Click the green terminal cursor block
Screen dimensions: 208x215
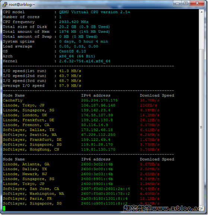tap(4, 208)
